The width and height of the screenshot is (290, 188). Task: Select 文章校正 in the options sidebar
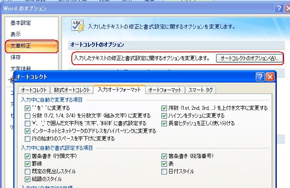pyautogui.click(x=32, y=46)
